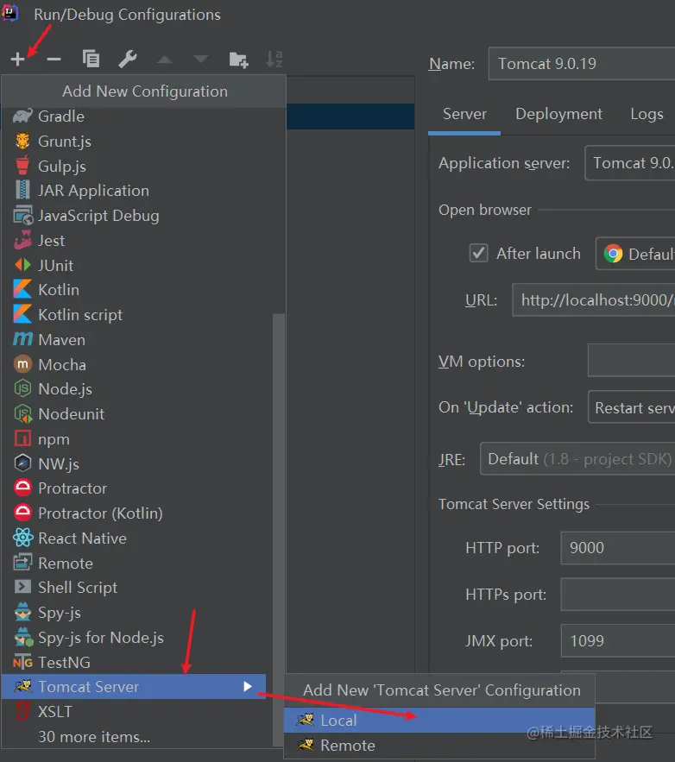Click the Move Down arrow icon
This screenshot has height=762, width=675.
click(201, 60)
